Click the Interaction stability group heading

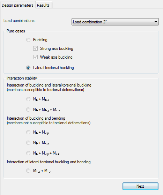(22, 78)
